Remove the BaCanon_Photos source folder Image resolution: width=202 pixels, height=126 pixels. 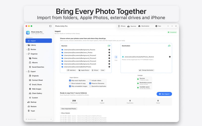pyautogui.click(x=109, y=52)
